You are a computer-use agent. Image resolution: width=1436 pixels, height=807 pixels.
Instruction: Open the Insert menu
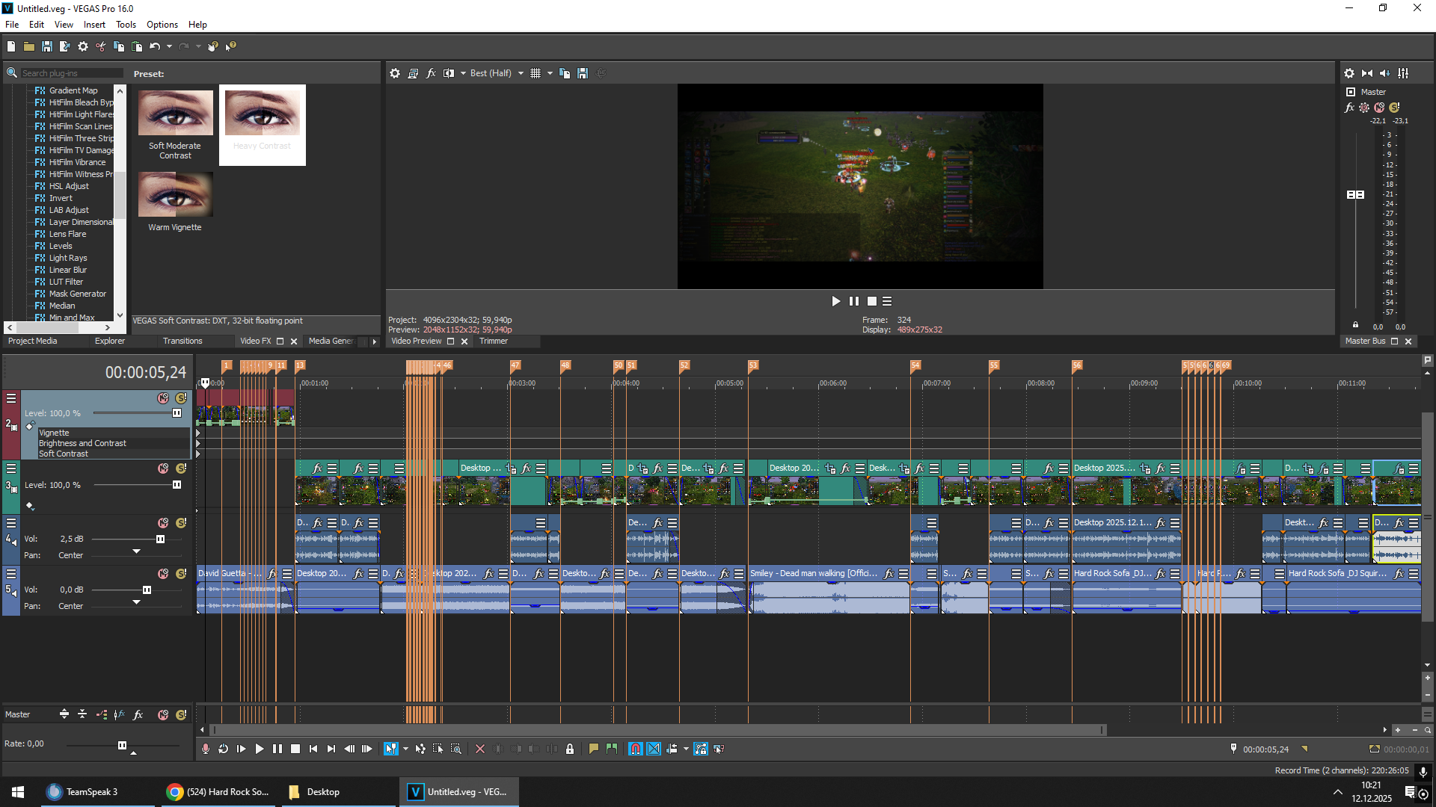[x=94, y=25]
